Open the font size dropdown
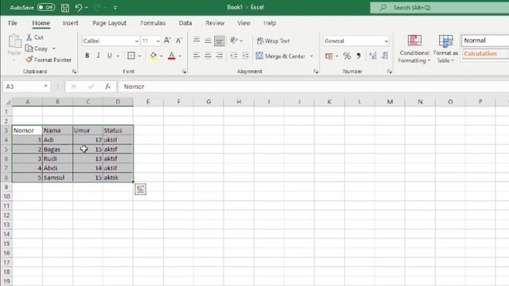This screenshot has width=509, height=286. 157,41
